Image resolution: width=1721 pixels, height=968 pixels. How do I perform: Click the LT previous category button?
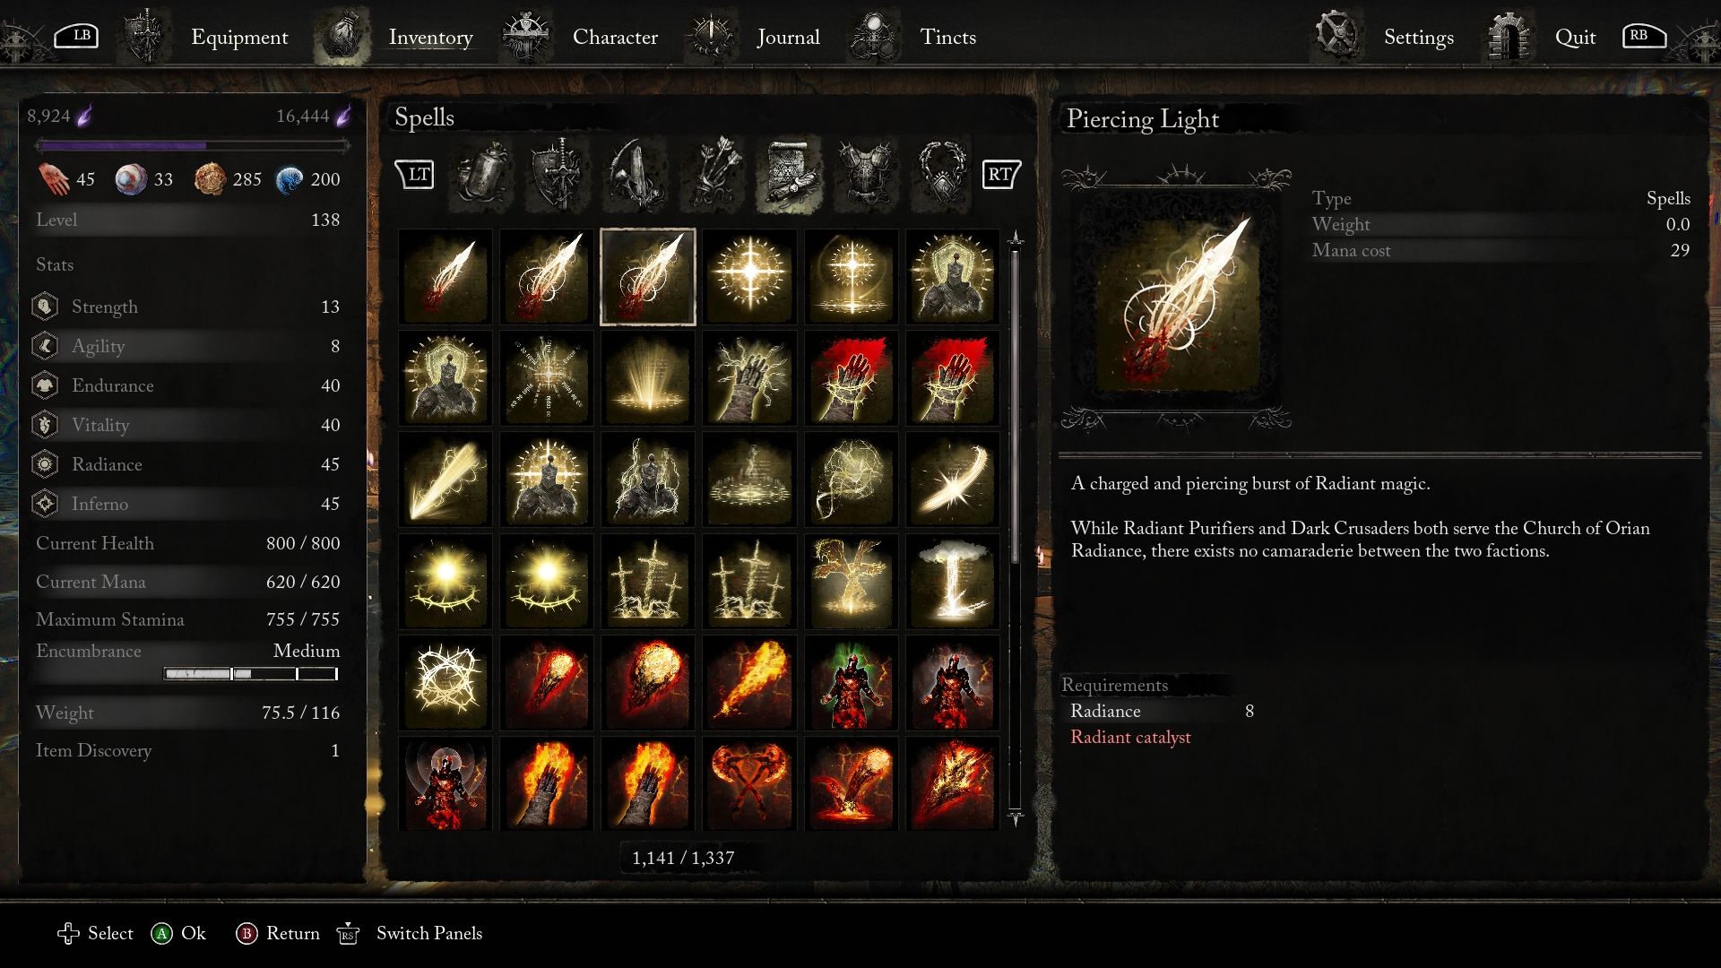[415, 174]
